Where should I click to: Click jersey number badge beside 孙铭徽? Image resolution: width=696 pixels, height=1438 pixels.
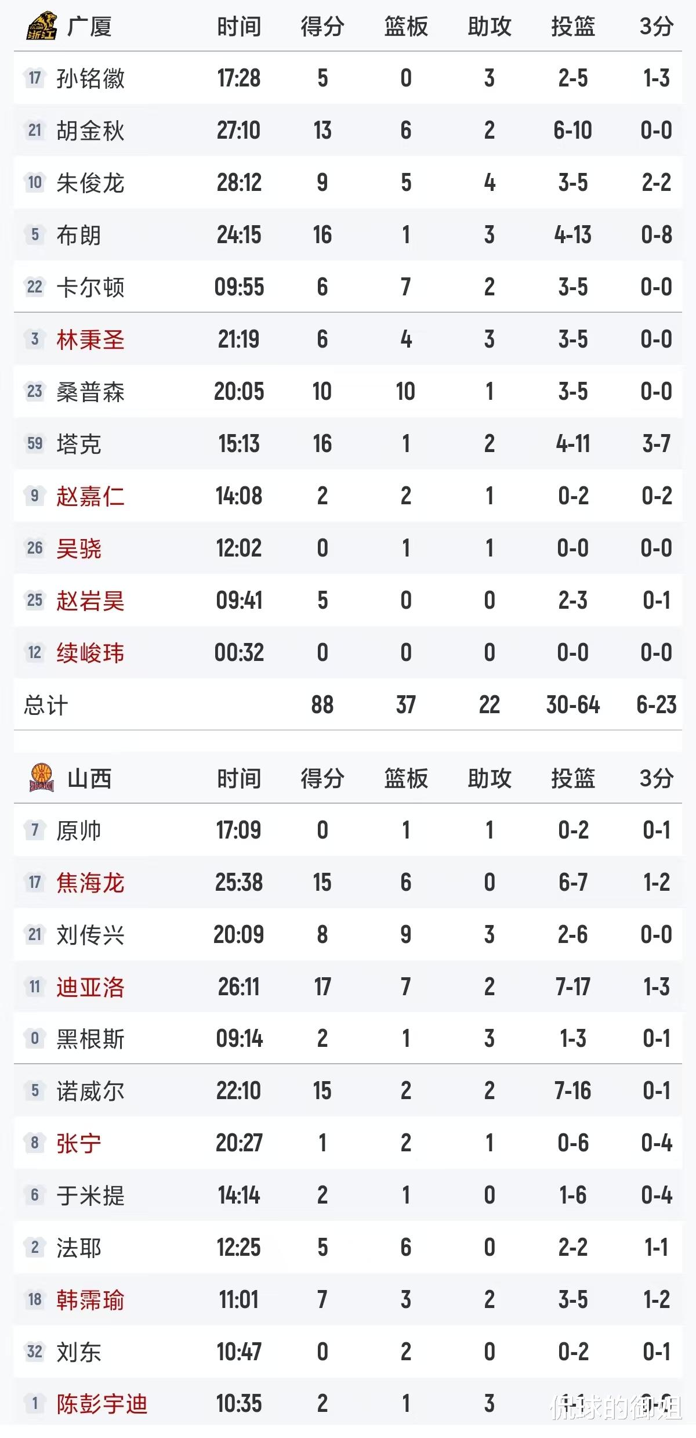tap(35, 78)
